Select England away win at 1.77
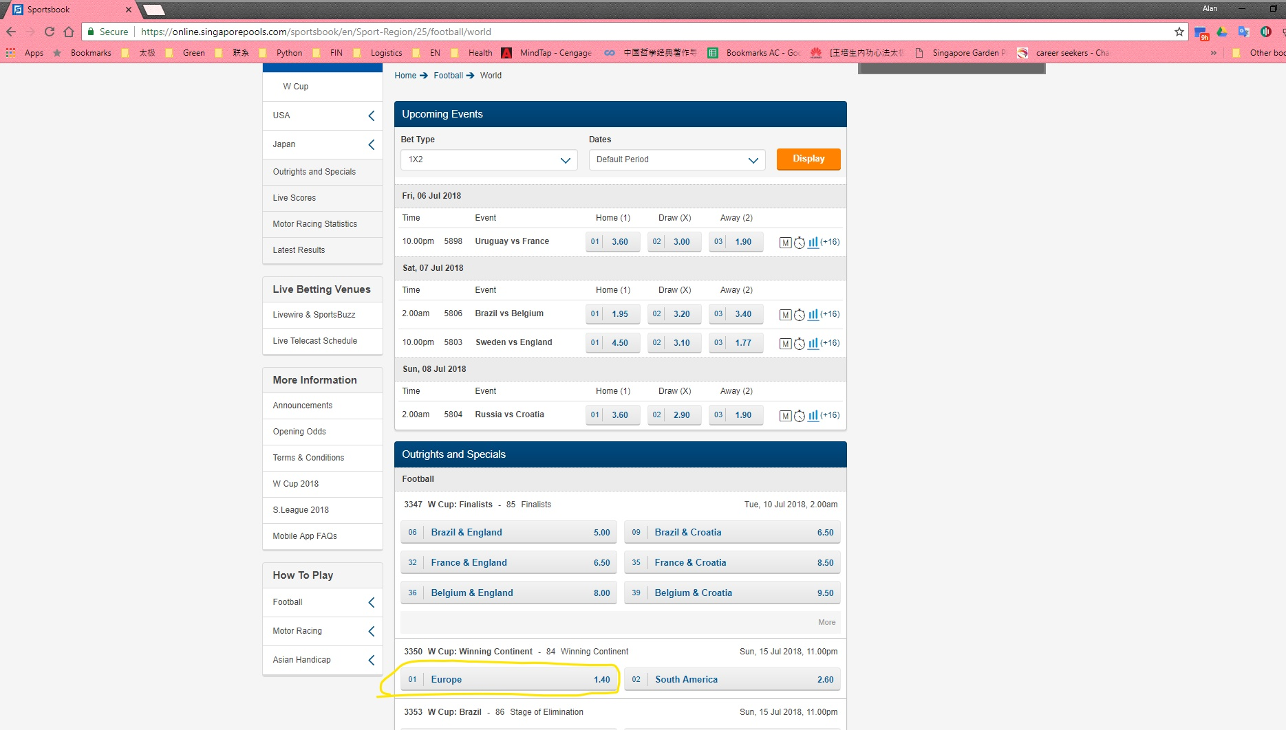 pyautogui.click(x=736, y=343)
